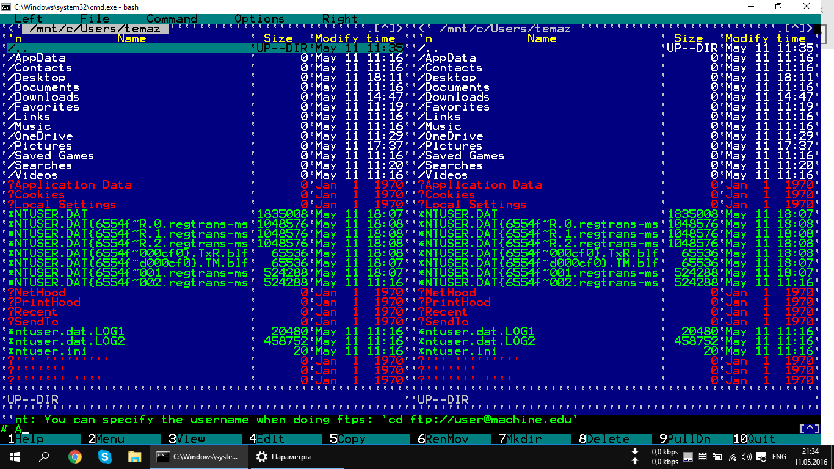Select *NTUSER.DAT file in left panel
This screenshot has width=834, height=469.
(x=205, y=214)
